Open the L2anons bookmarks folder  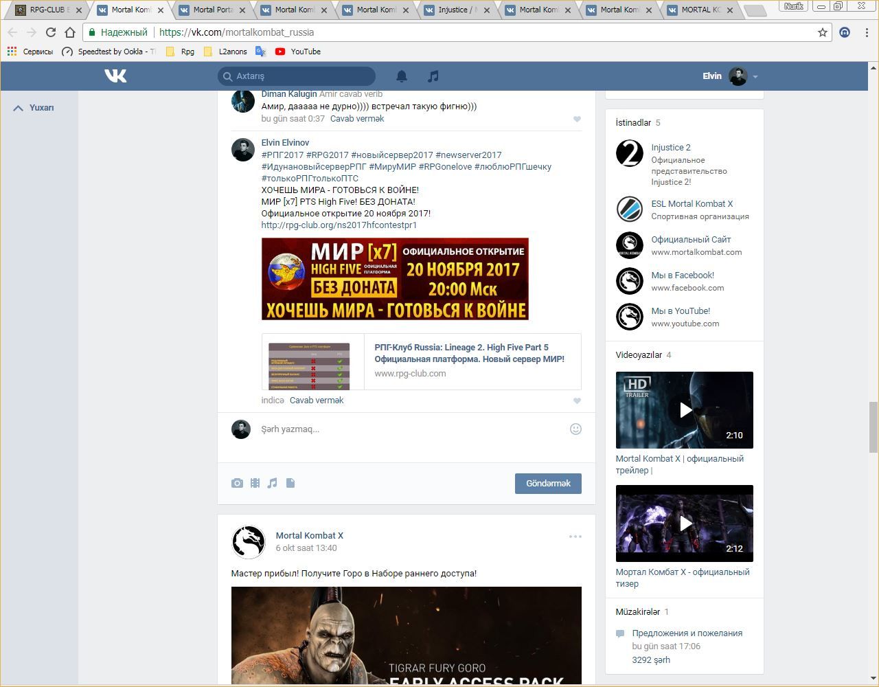[225, 52]
